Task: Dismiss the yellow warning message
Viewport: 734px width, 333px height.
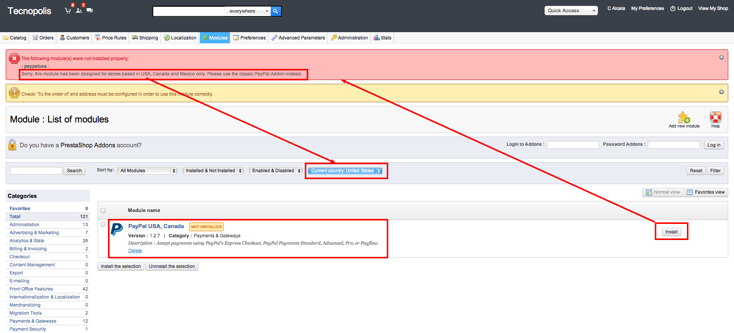Action: 721,92
